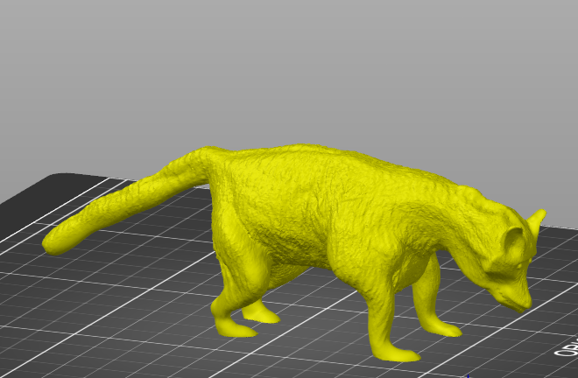Click the model's upright pointed ear
The image size is (578, 378).
click(538, 222)
